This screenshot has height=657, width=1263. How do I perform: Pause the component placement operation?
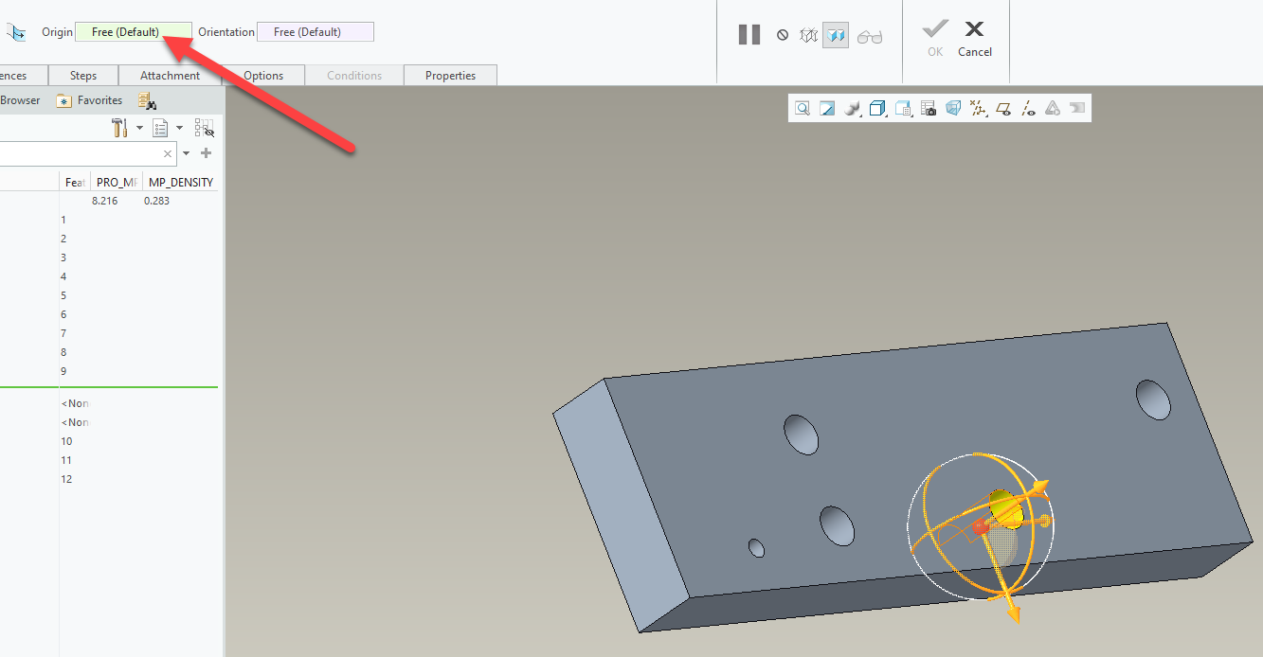749,34
